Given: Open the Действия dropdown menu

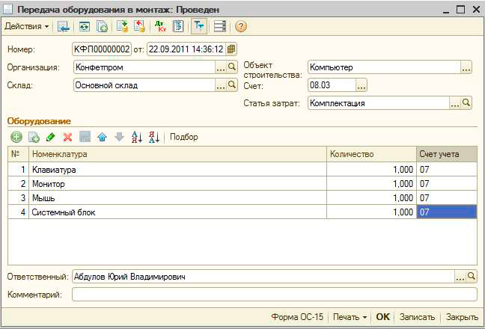Looking at the screenshot, I should [x=27, y=26].
